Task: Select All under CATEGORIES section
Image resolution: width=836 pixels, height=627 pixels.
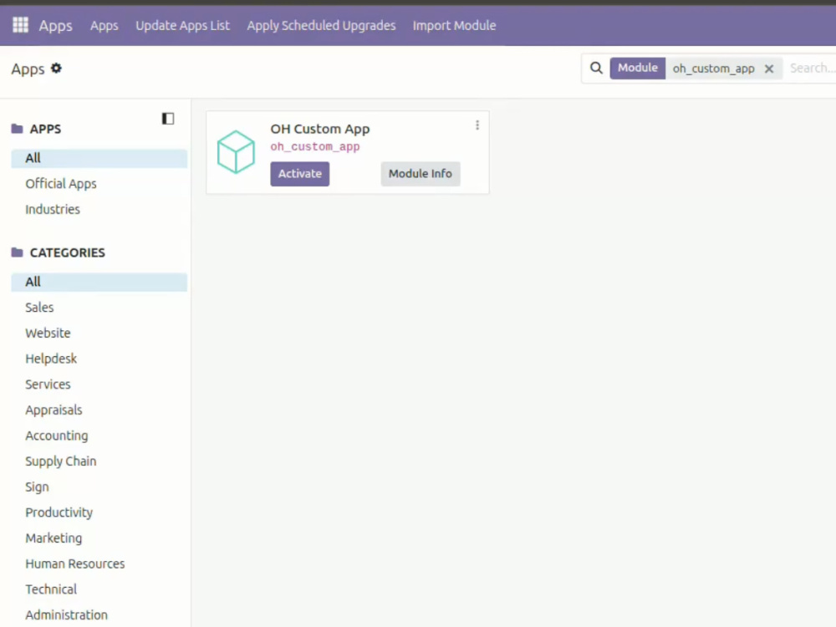Action: tap(99, 282)
